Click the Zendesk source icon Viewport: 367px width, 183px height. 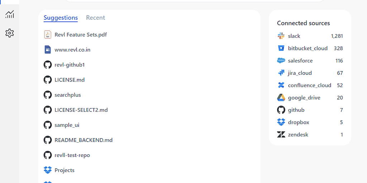coord(281,135)
